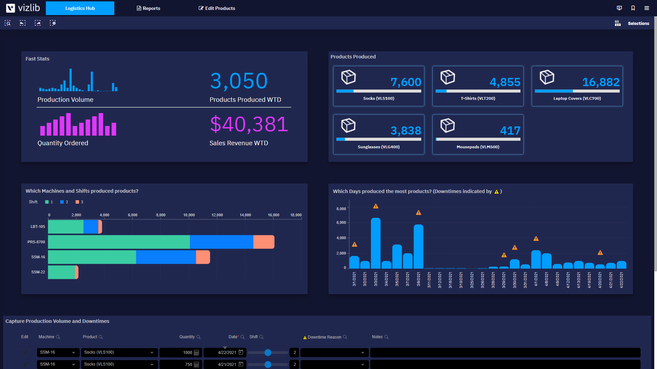Click the Socks (VLS100) box icon

[348, 77]
